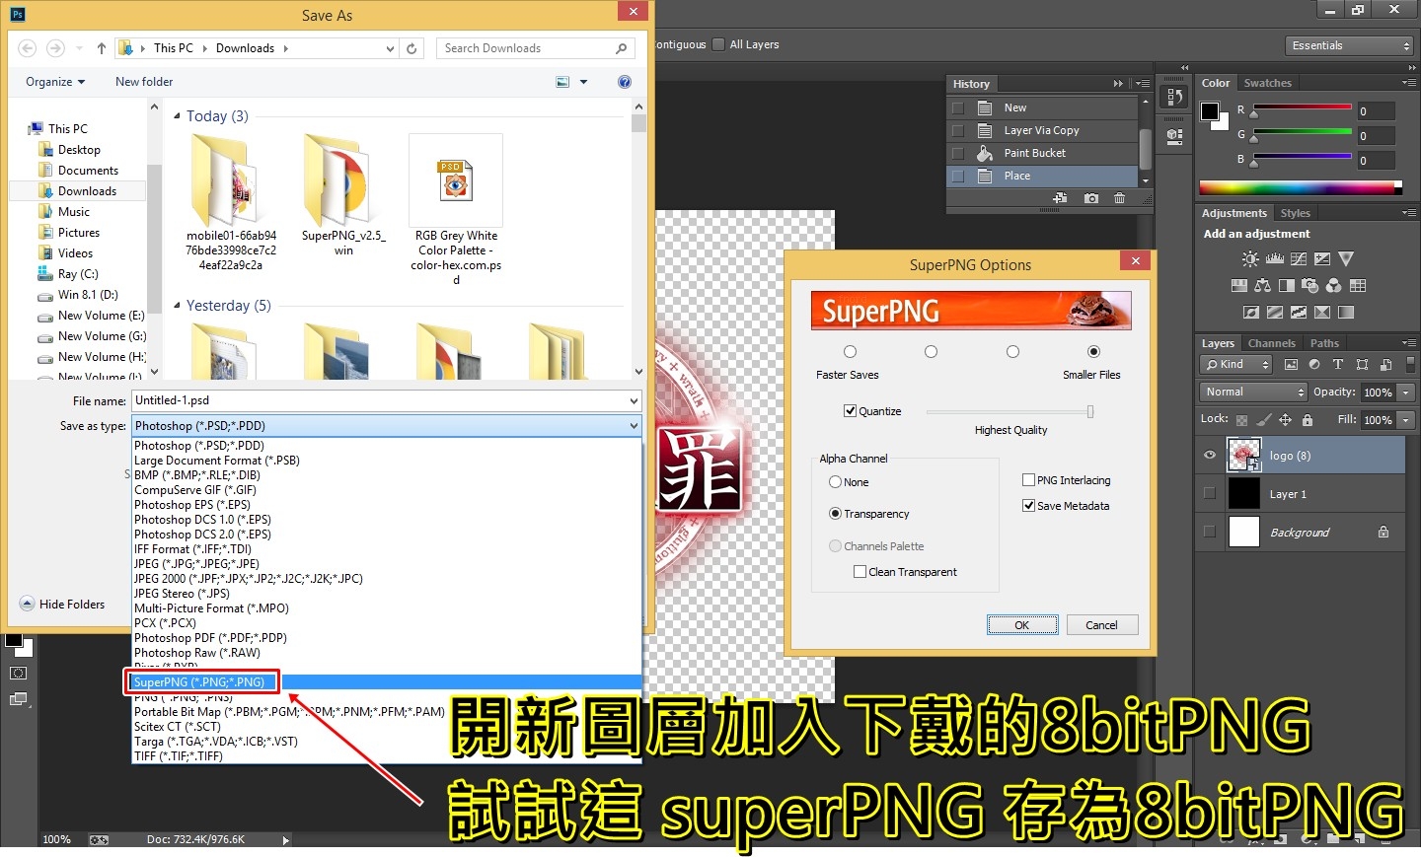The height and width of the screenshot is (857, 1421).
Task: Refresh the Downloads folder view
Action: point(411,48)
